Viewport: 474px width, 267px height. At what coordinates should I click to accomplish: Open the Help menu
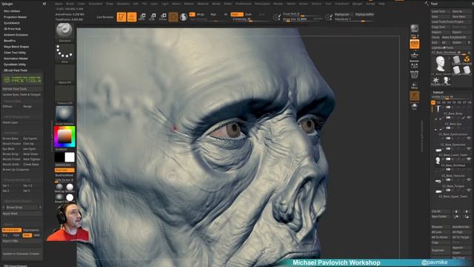pyautogui.click(x=382, y=4)
